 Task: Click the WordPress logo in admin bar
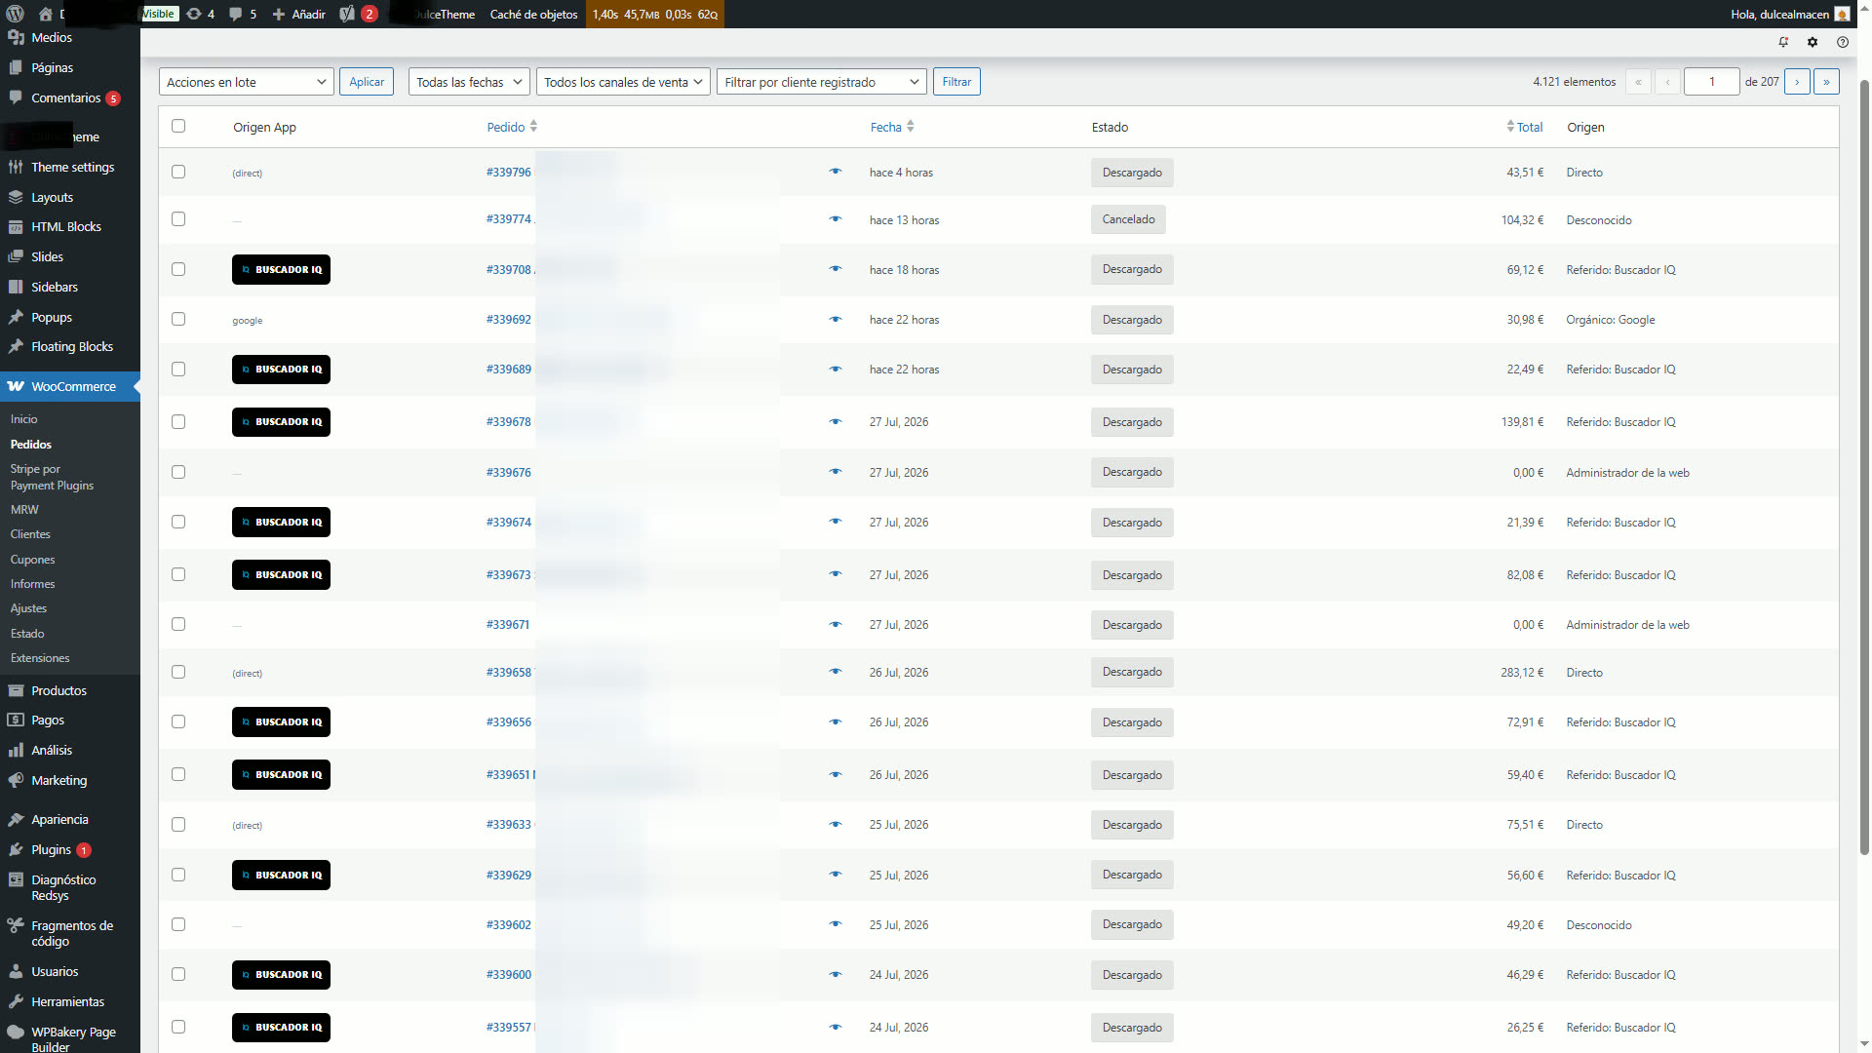15,14
